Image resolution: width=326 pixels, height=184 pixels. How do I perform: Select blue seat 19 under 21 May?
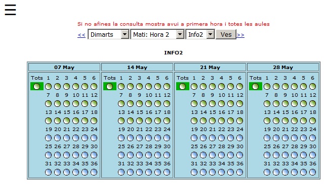pos(194,138)
